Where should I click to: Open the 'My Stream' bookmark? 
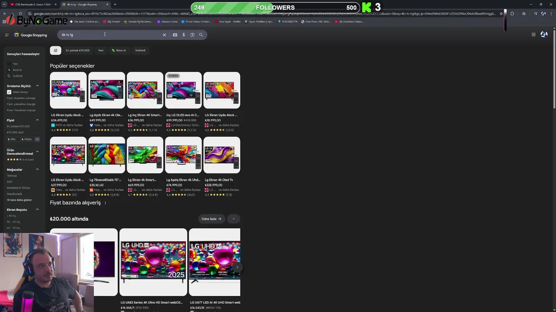click(111, 21)
